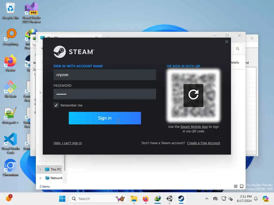Viewport: 274px width, 205px height.
Task: Select This PC in File Explorer's navigation pane
Action: 53,169
